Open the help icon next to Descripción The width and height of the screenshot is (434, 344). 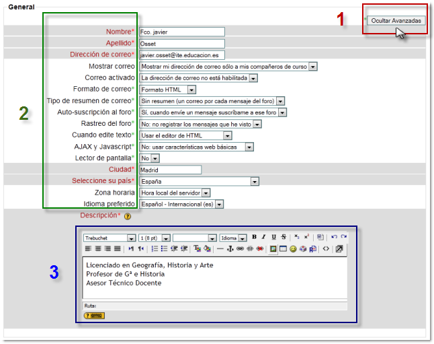pyautogui.click(x=127, y=216)
